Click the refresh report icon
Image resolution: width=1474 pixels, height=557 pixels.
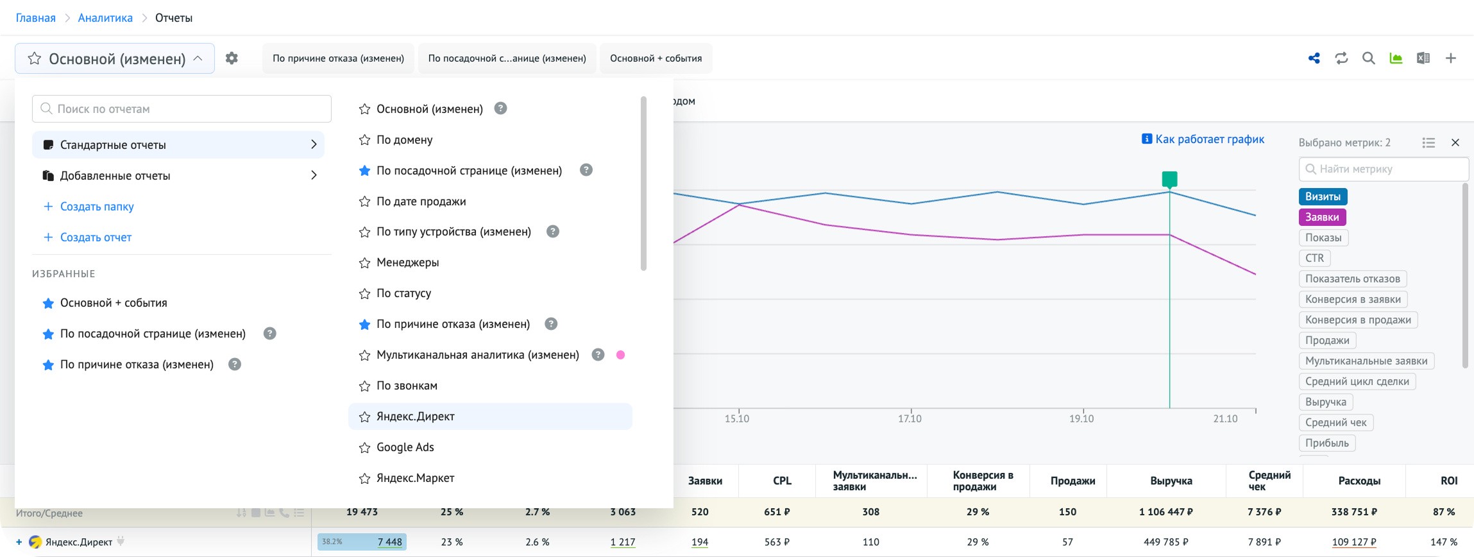pos(1341,58)
